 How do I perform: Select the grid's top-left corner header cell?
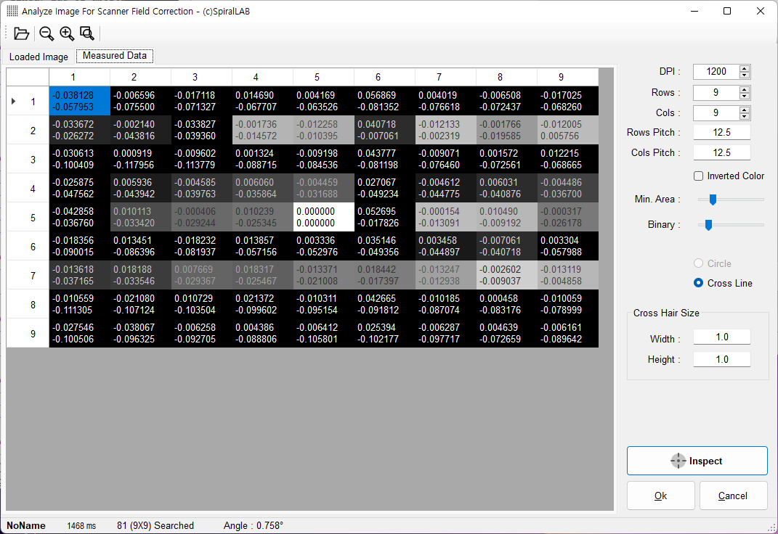pyautogui.click(x=28, y=77)
